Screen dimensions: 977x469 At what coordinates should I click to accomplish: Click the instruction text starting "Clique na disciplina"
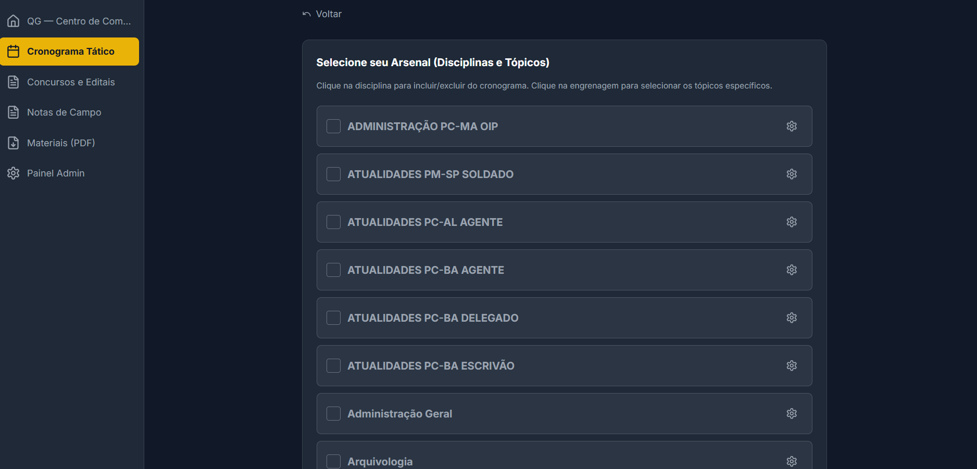click(544, 86)
